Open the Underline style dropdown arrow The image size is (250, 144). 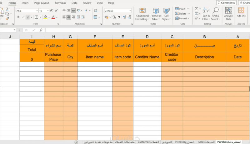point(32,17)
